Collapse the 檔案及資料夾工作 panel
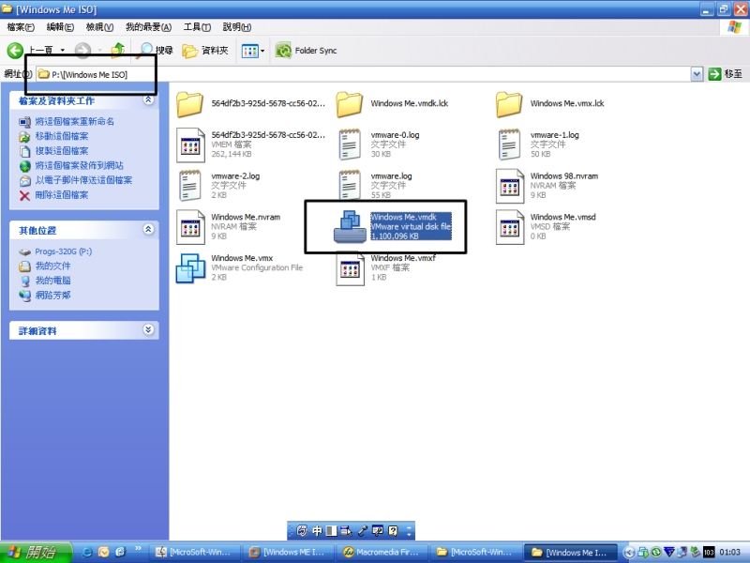This screenshot has width=750, height=563. click(x=148, y=100)
